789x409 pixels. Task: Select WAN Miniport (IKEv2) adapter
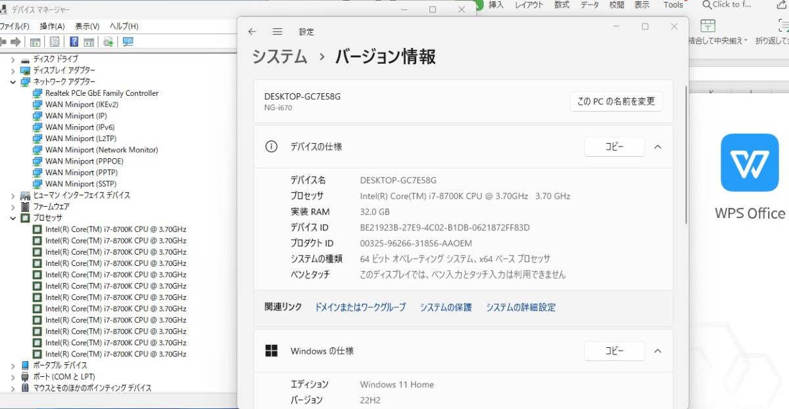click(x=82, y=104)
